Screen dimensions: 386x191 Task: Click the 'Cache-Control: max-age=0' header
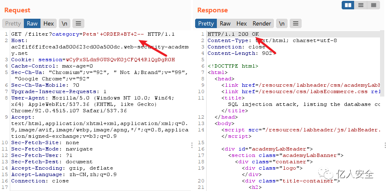(52, 66)
